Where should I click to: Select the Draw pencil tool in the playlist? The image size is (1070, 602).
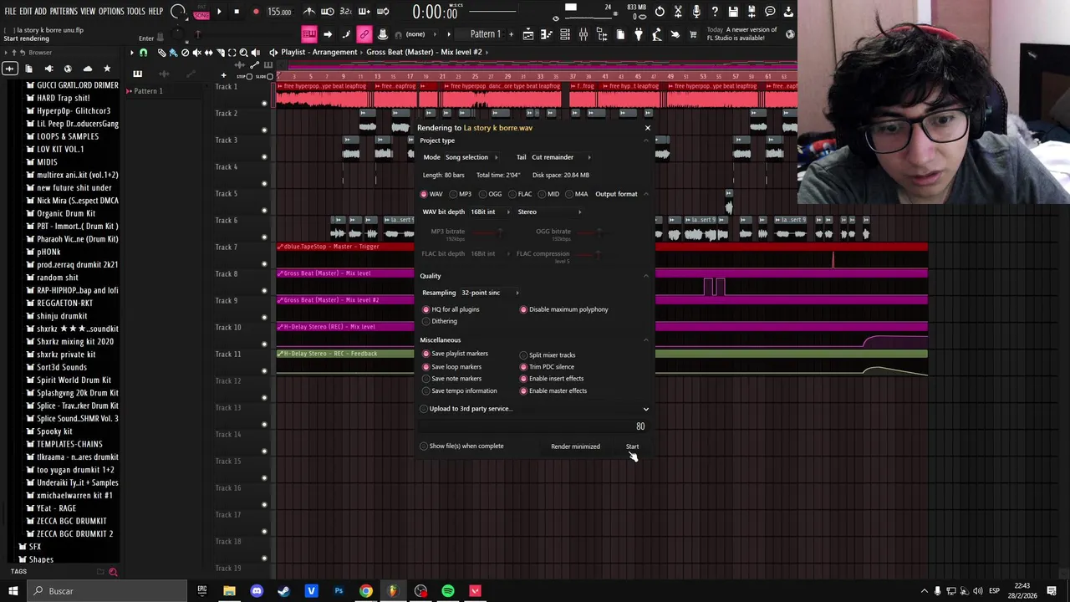(x=161, y=52)
